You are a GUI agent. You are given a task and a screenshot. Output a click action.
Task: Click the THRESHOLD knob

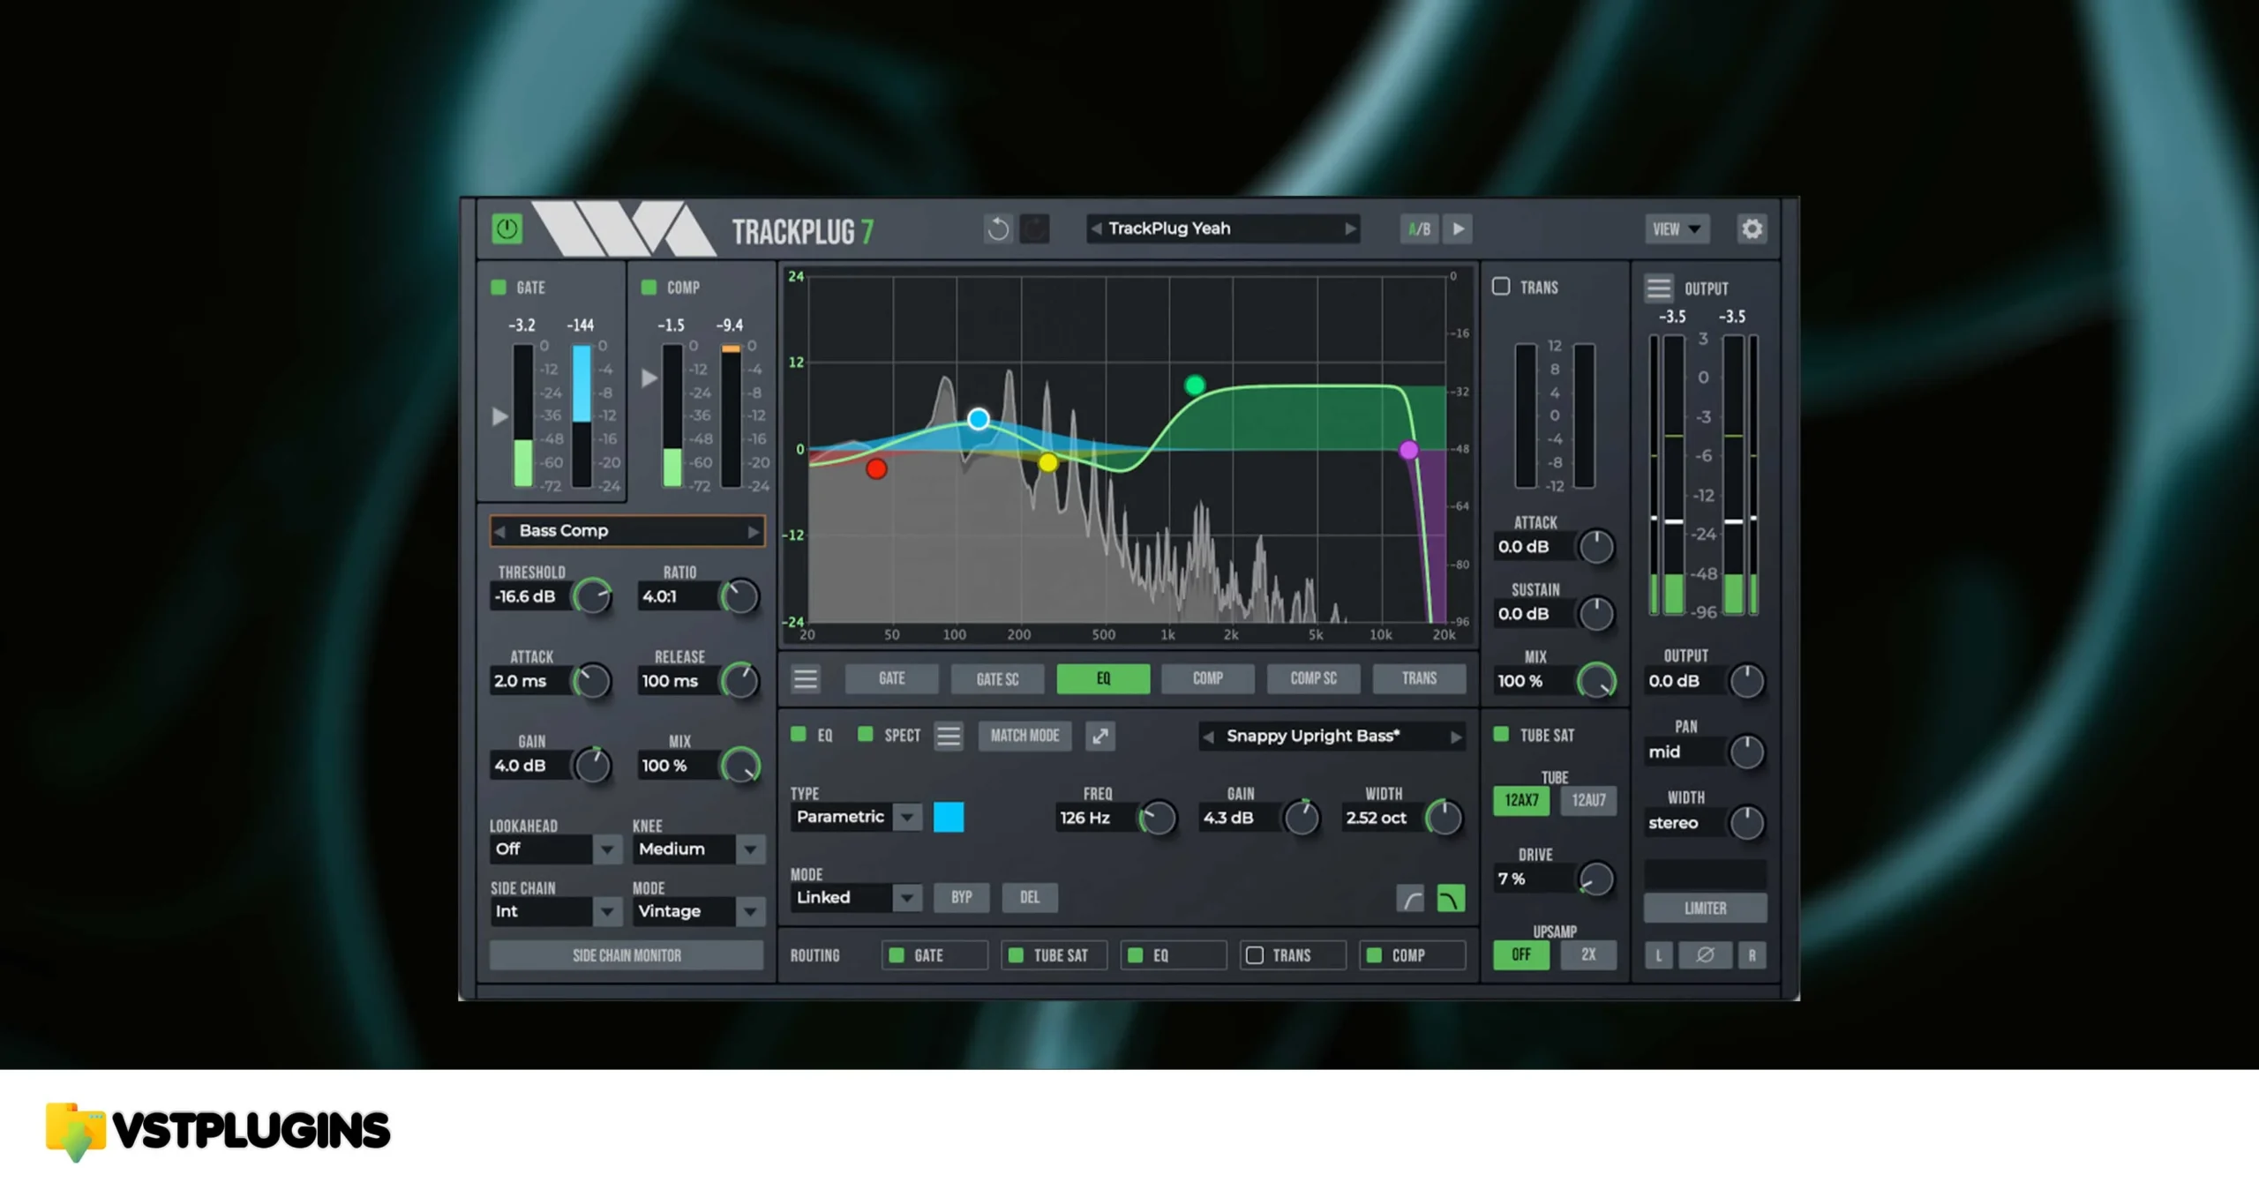click(592, 597)
